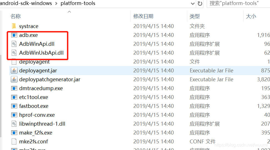Click Executable Jar File type of deploypatchgenerator.jar
Image resolution: width=270 pixels, height=150 pixels.
(211, 80)
